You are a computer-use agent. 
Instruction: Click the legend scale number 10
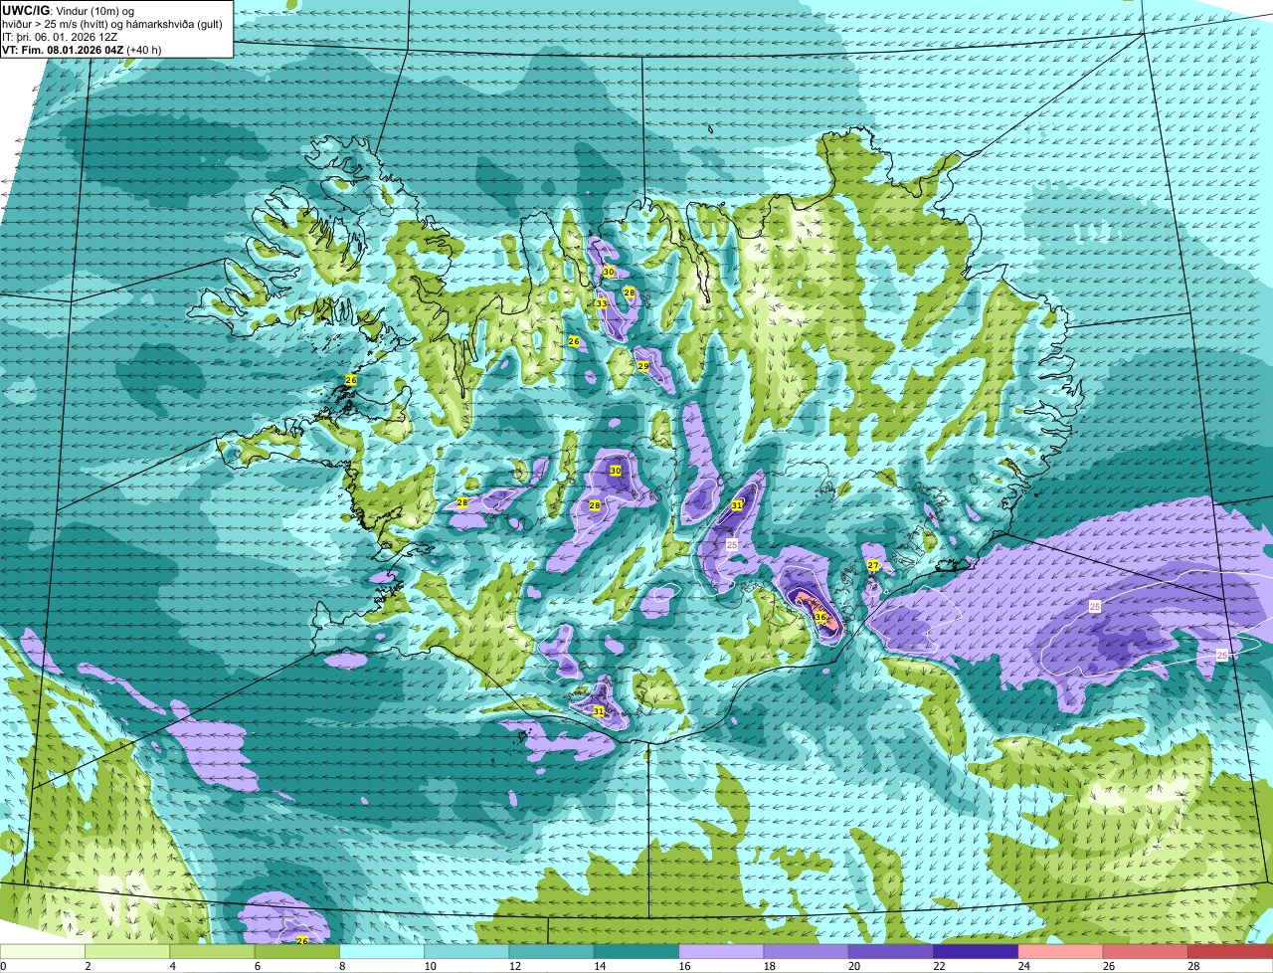coord(429,966)
